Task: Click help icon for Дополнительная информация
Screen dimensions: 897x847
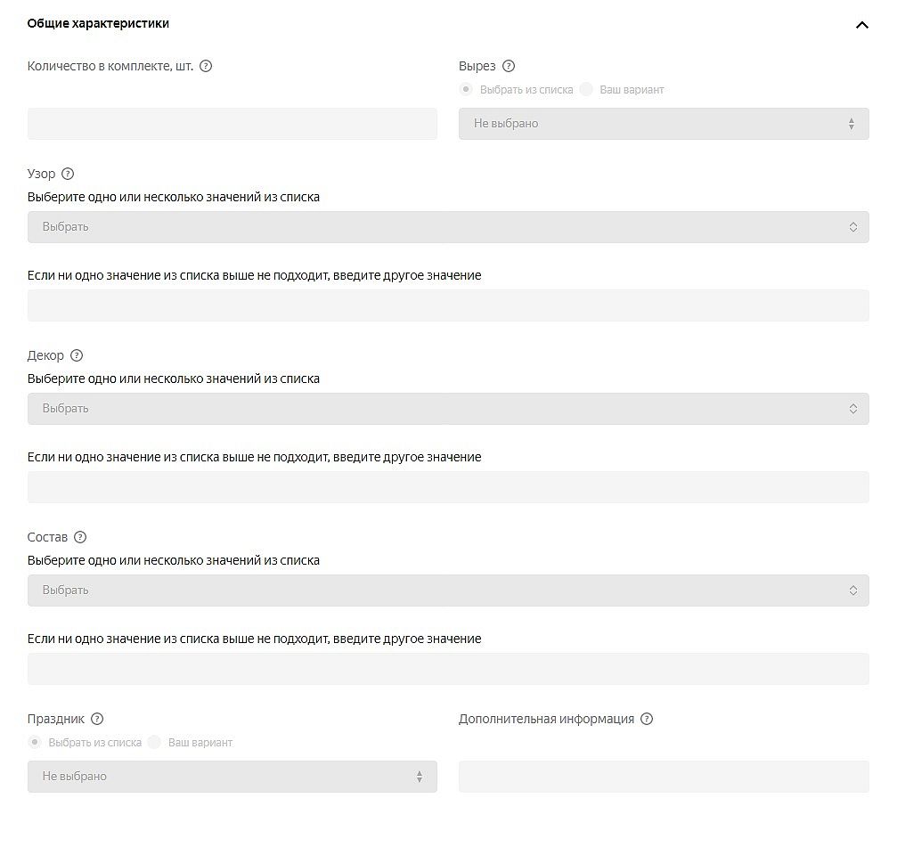Action: click(x=647, y=719)
